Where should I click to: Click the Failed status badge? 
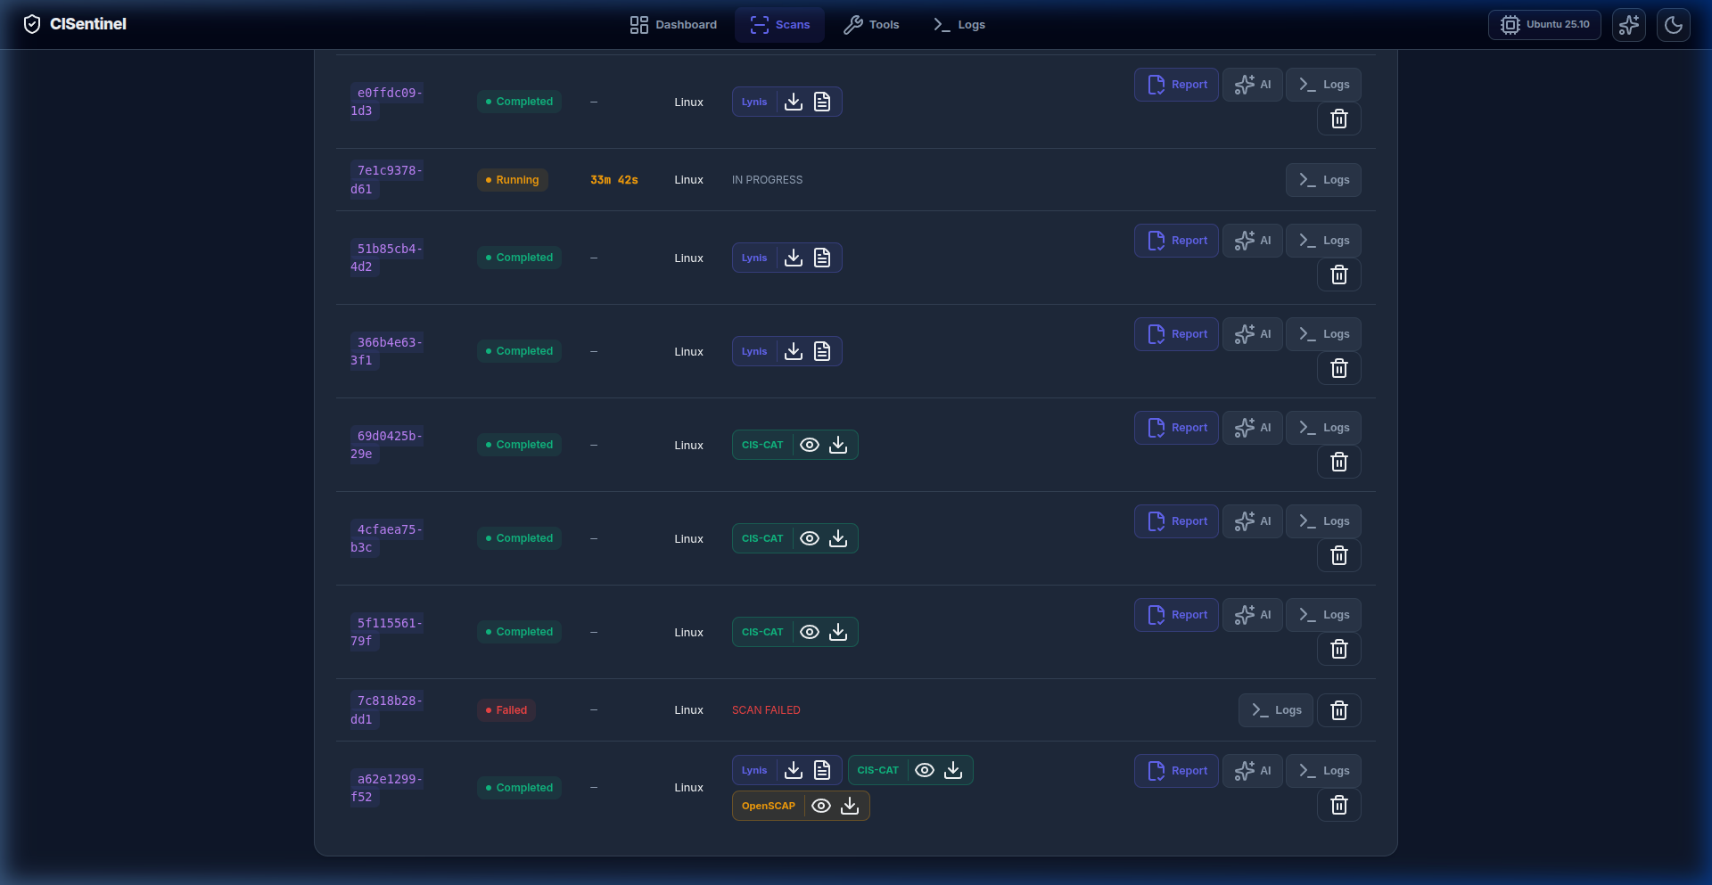point(506,710)
